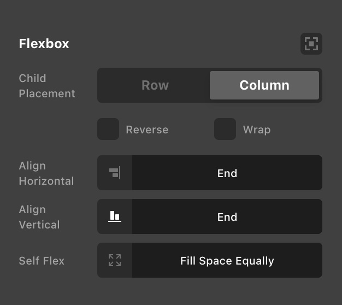Toggle Reverse via its text label
Image resolution: width=342 pixels, height=305 pixels.
147,130
